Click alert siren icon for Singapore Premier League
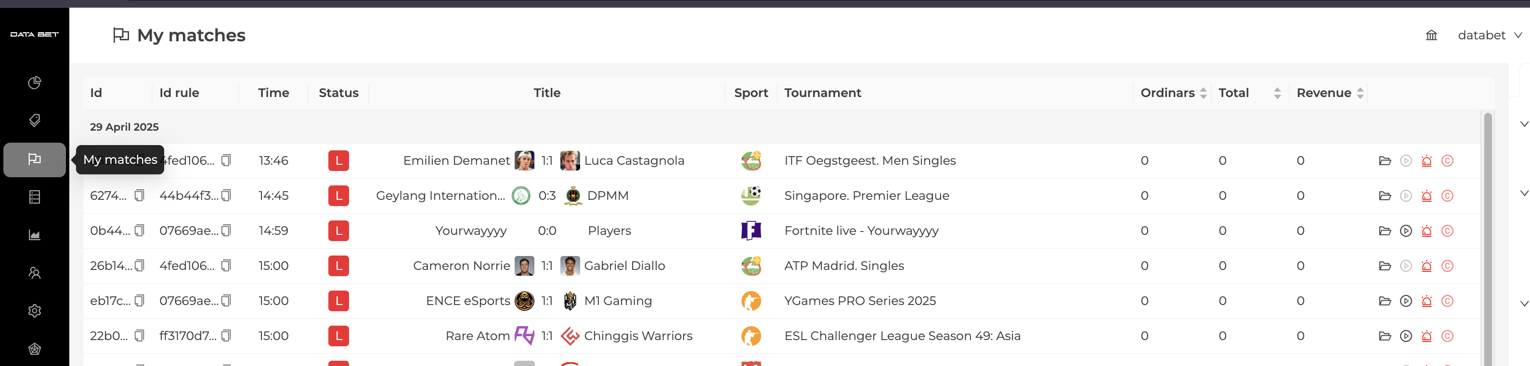 (1426, 196)
